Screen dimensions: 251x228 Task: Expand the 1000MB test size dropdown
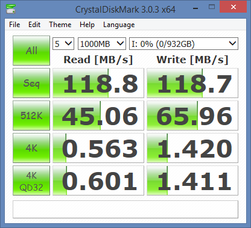(x=102, y=43)
